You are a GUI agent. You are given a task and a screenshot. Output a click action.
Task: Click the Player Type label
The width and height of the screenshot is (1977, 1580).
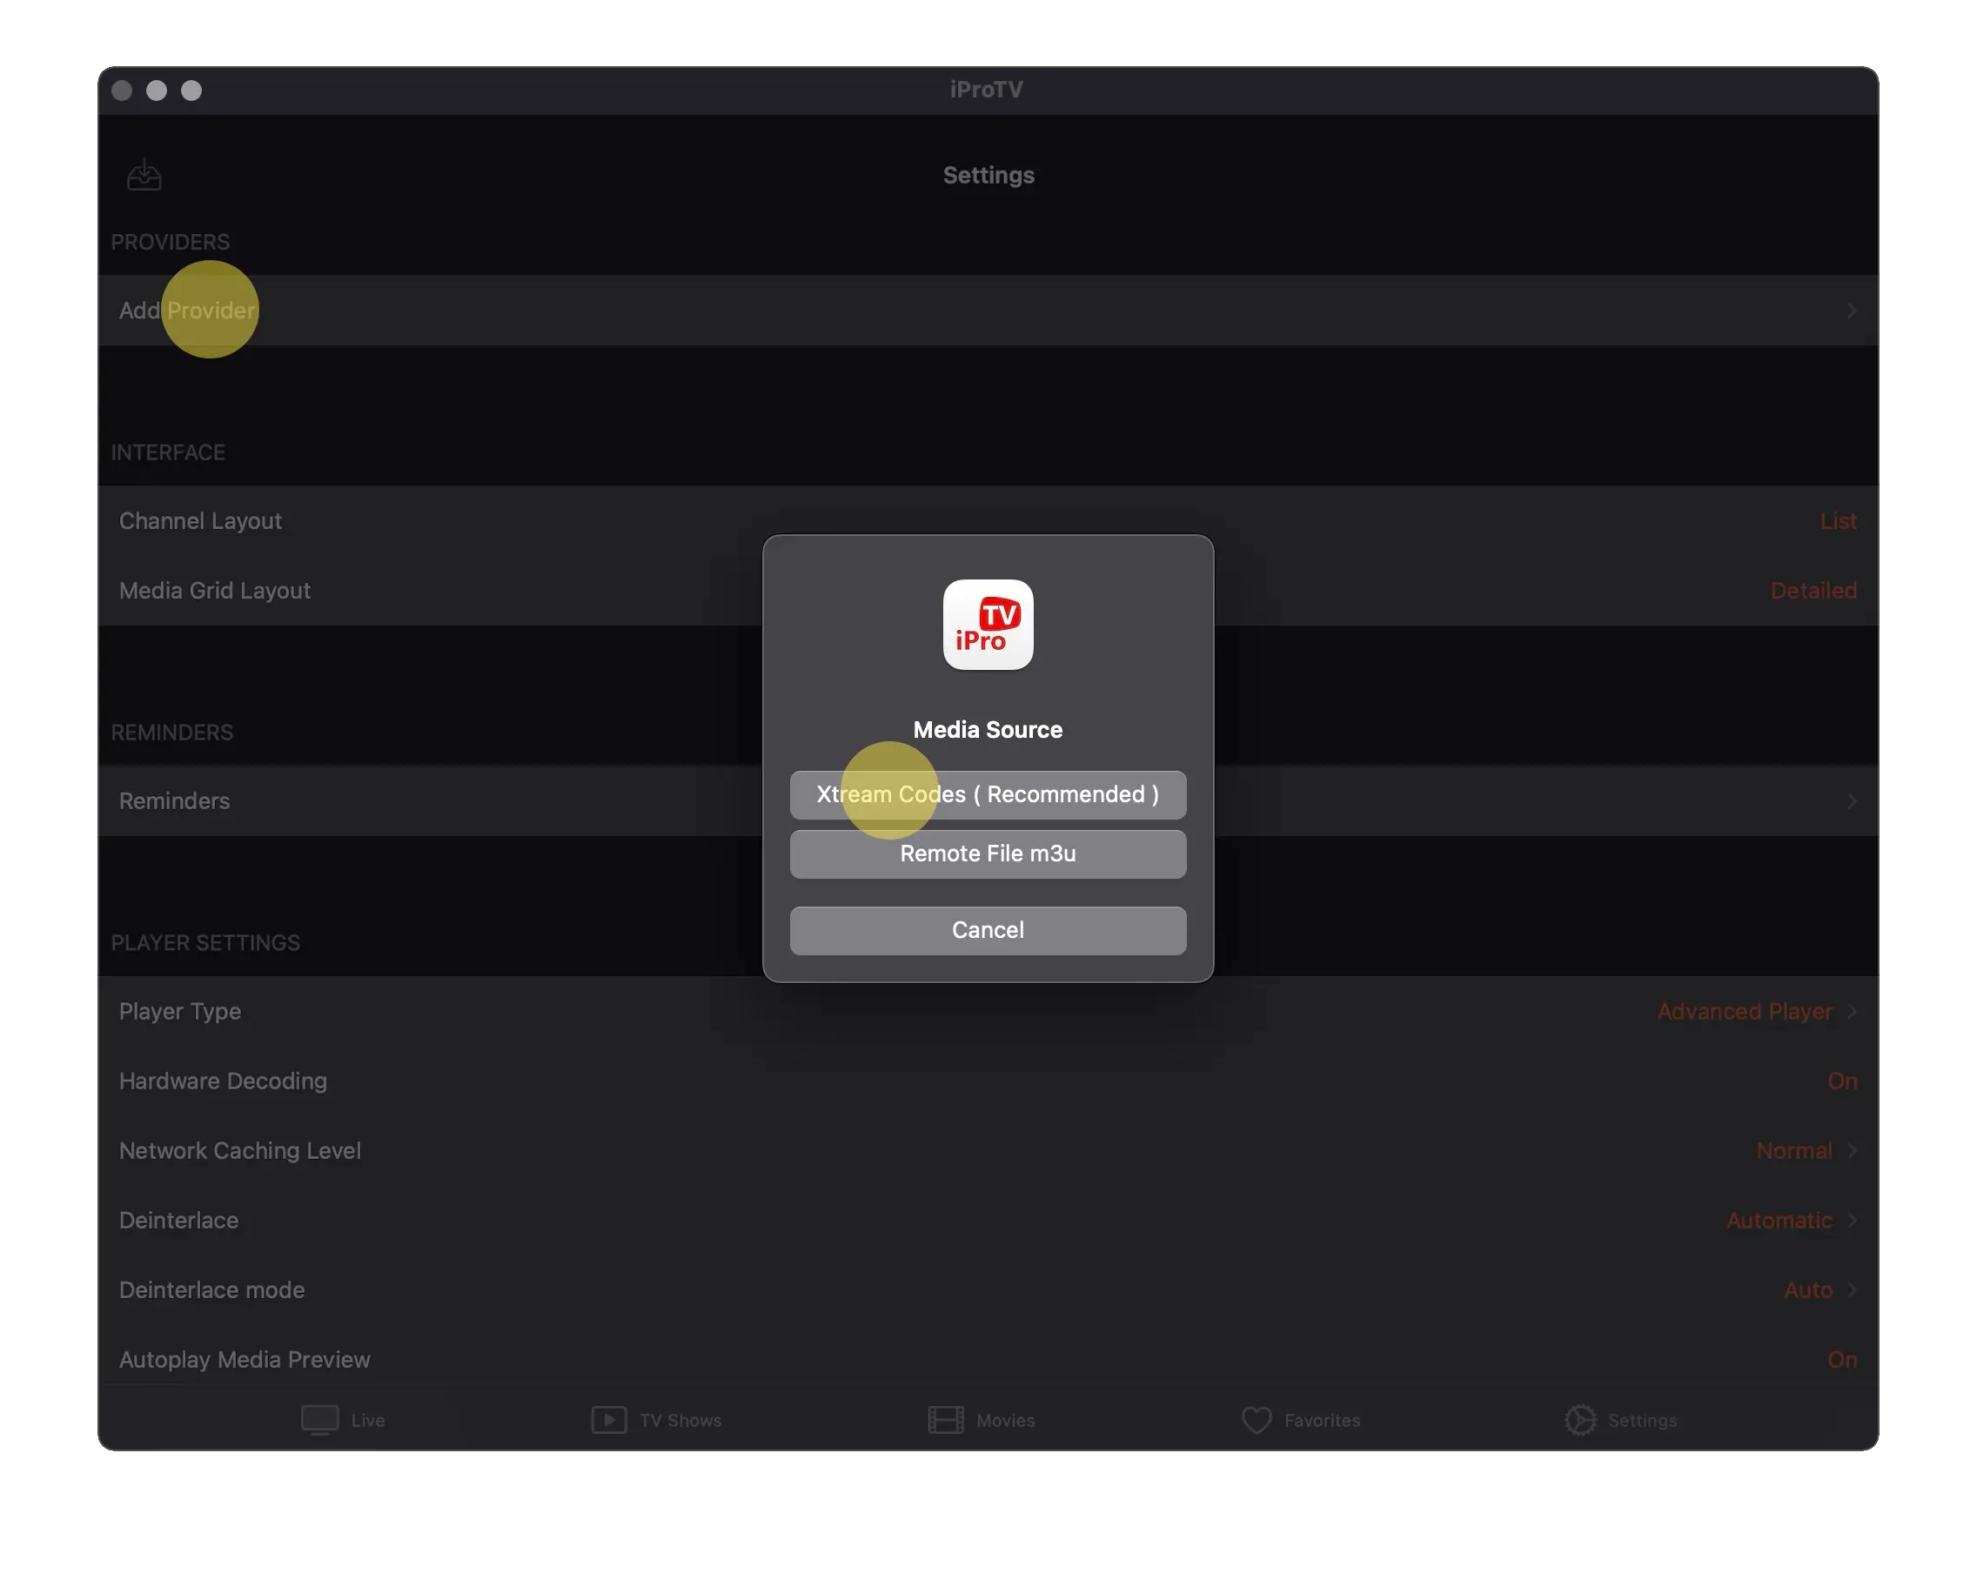(180, 1012)
